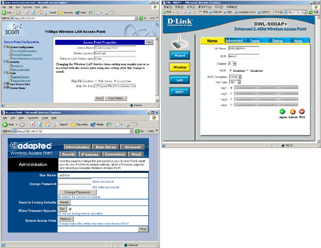
Task: Open About tab in Adaptec page
Action: click(136, 154)
